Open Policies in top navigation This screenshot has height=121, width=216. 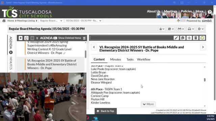click(x=186, y=11)
